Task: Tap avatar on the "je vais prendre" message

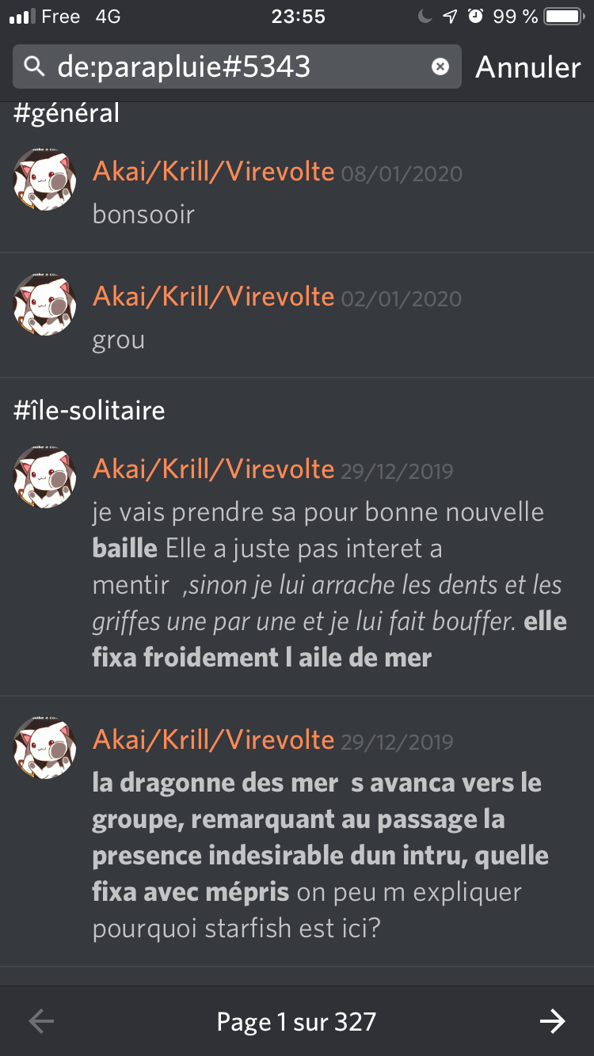Action: [x=45, y=477]
